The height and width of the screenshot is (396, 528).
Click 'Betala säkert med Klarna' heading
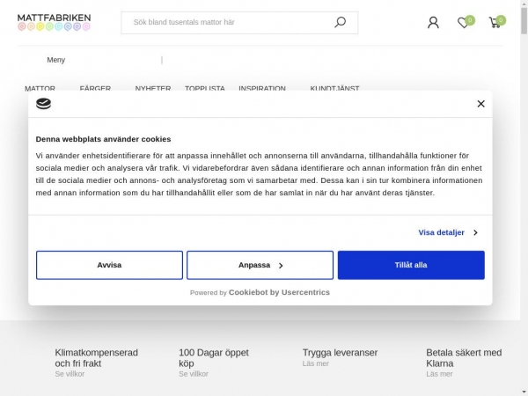tap(464, 358)
